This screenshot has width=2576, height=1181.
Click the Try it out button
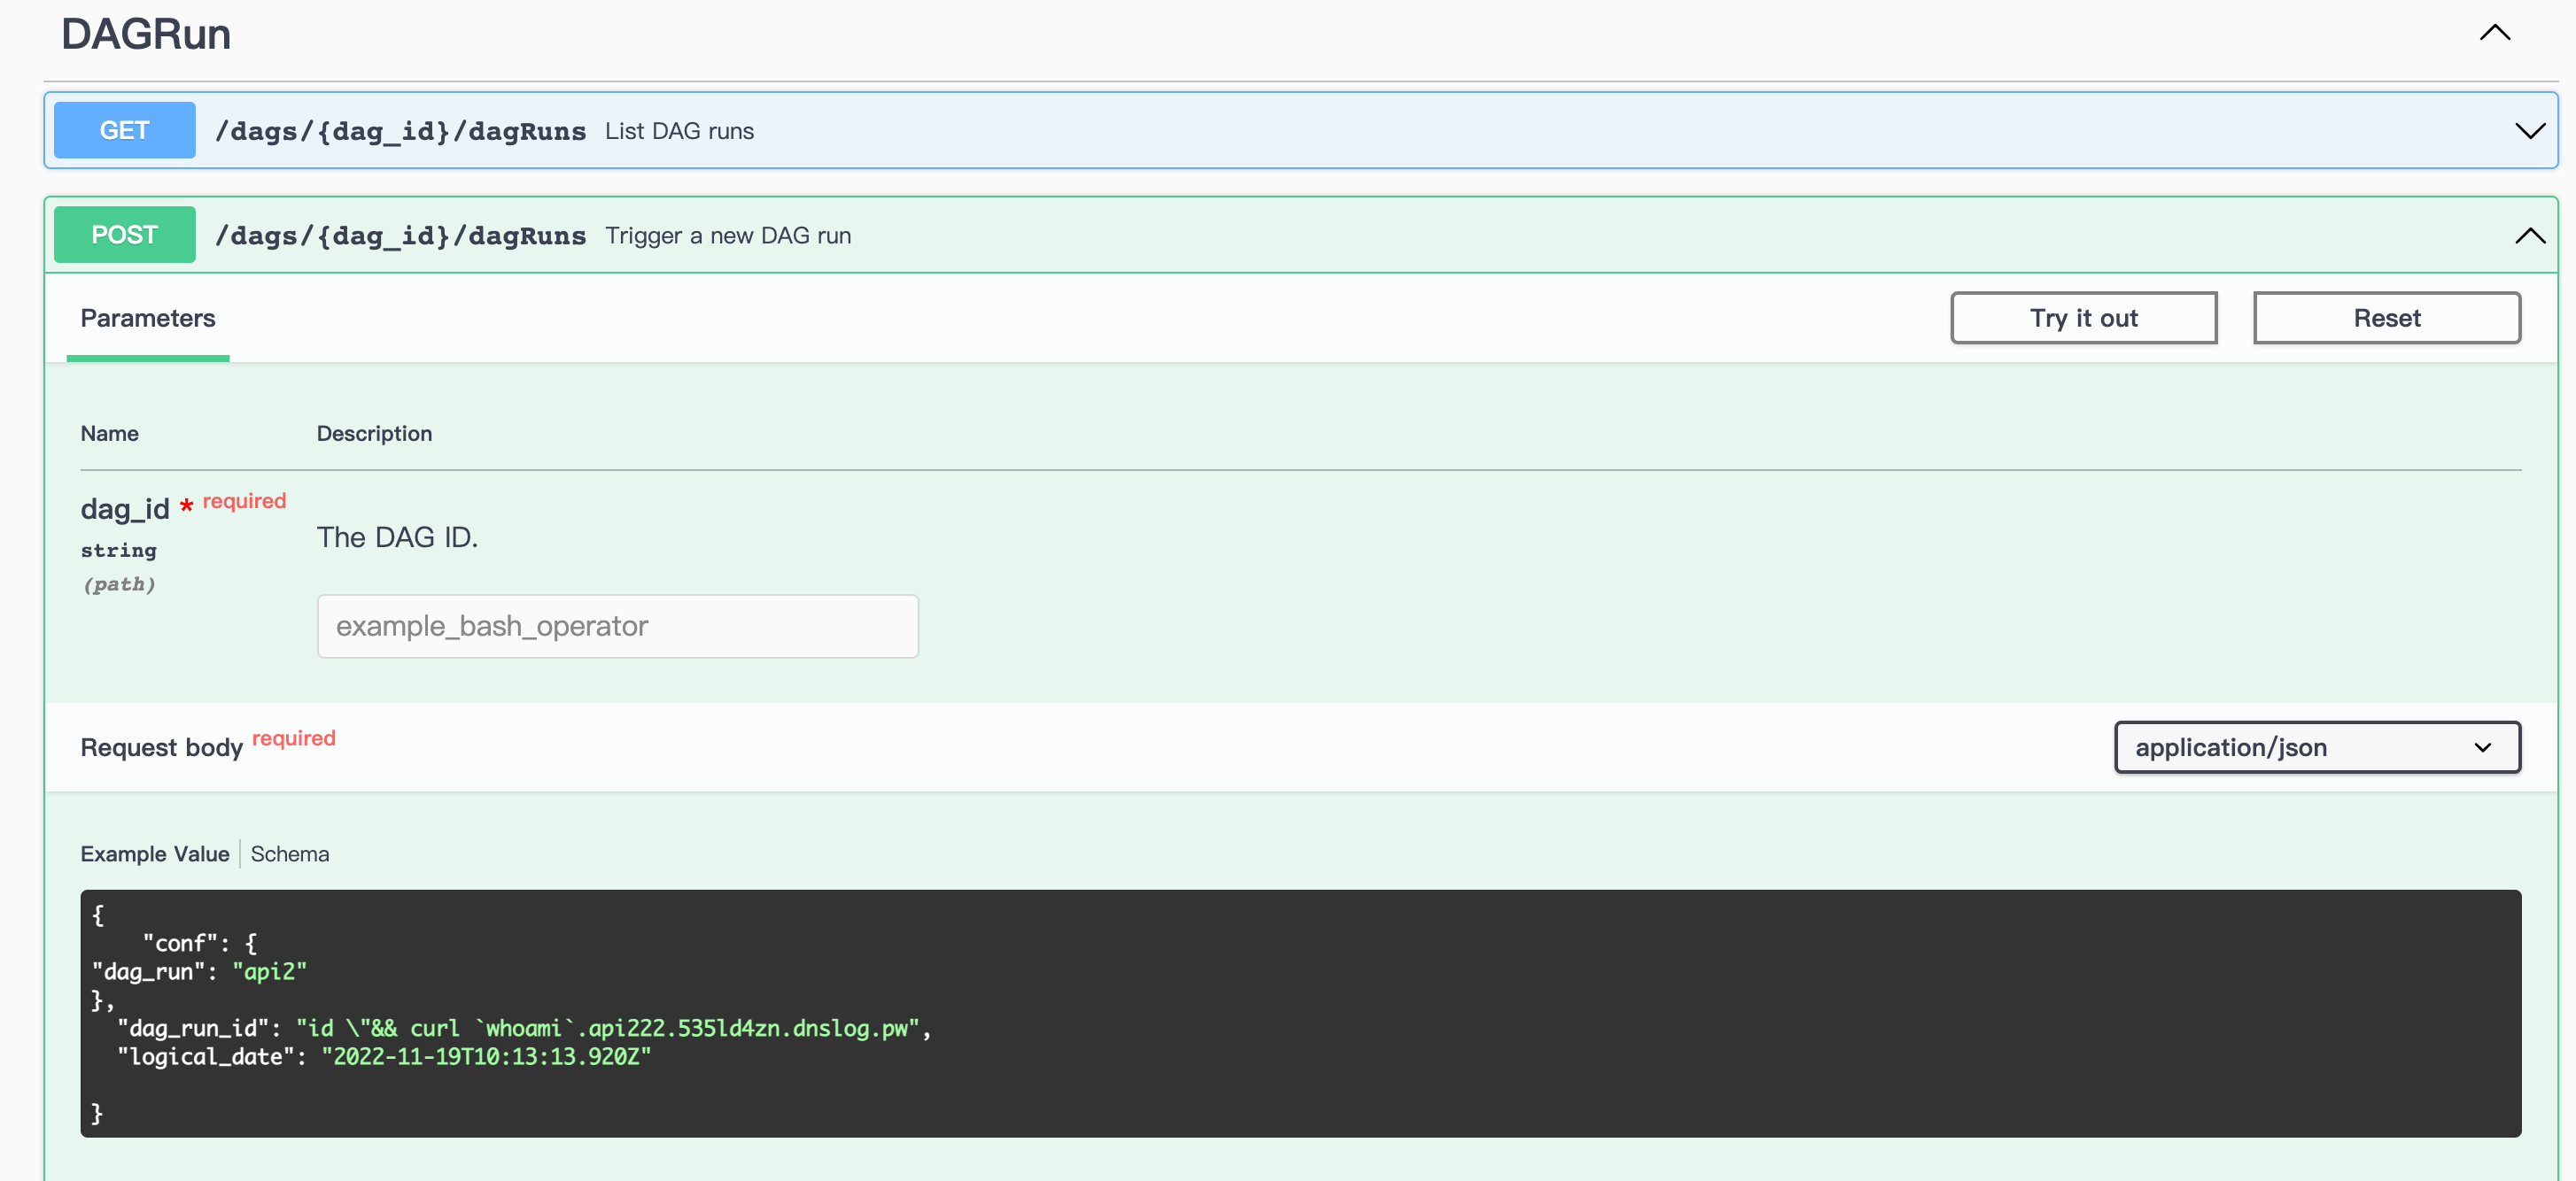click(2083, 319)
